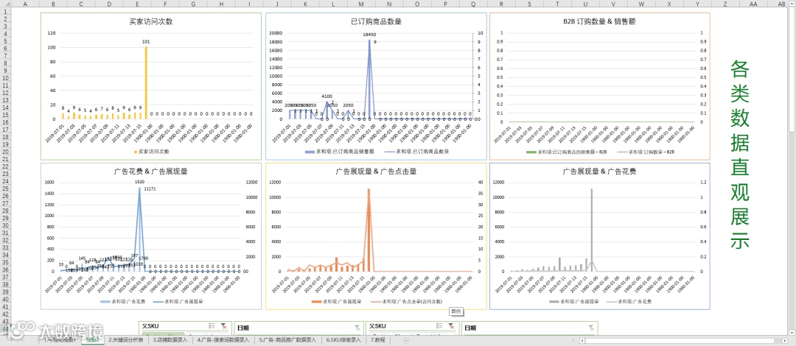Click the 18450 peak data label
This screenshot has width=796, height=346.
pyautogui.click(x=369, y=35)
